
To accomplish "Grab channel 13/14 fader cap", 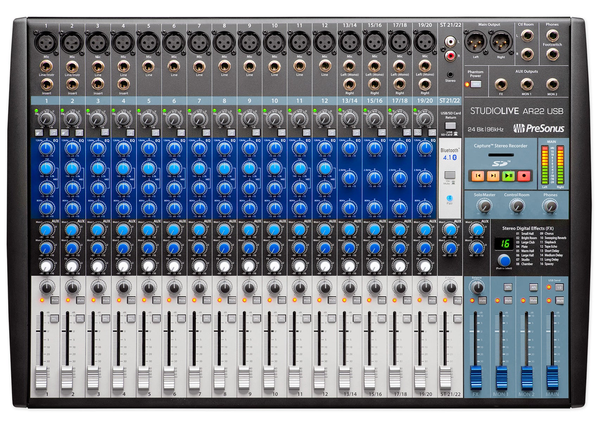I will click(x=344, y=377).
